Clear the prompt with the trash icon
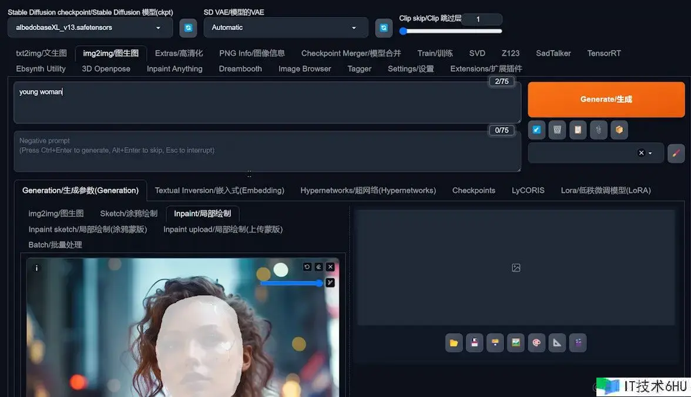This screenshot has width=691, height=397. 557,129
